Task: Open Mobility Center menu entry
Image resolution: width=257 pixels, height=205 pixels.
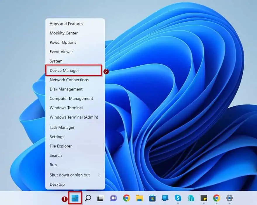Action: (75, 33)
